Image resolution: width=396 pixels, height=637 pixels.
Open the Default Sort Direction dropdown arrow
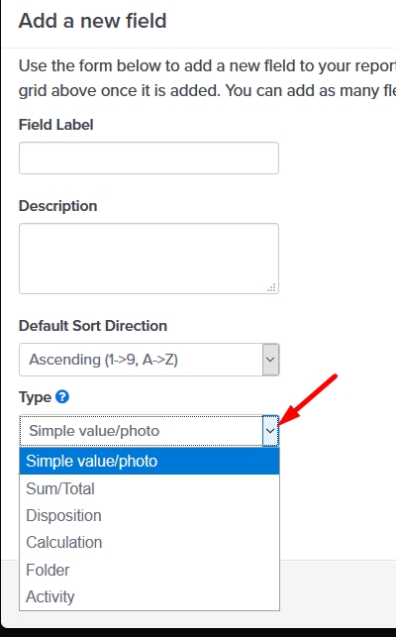(270, 360)
